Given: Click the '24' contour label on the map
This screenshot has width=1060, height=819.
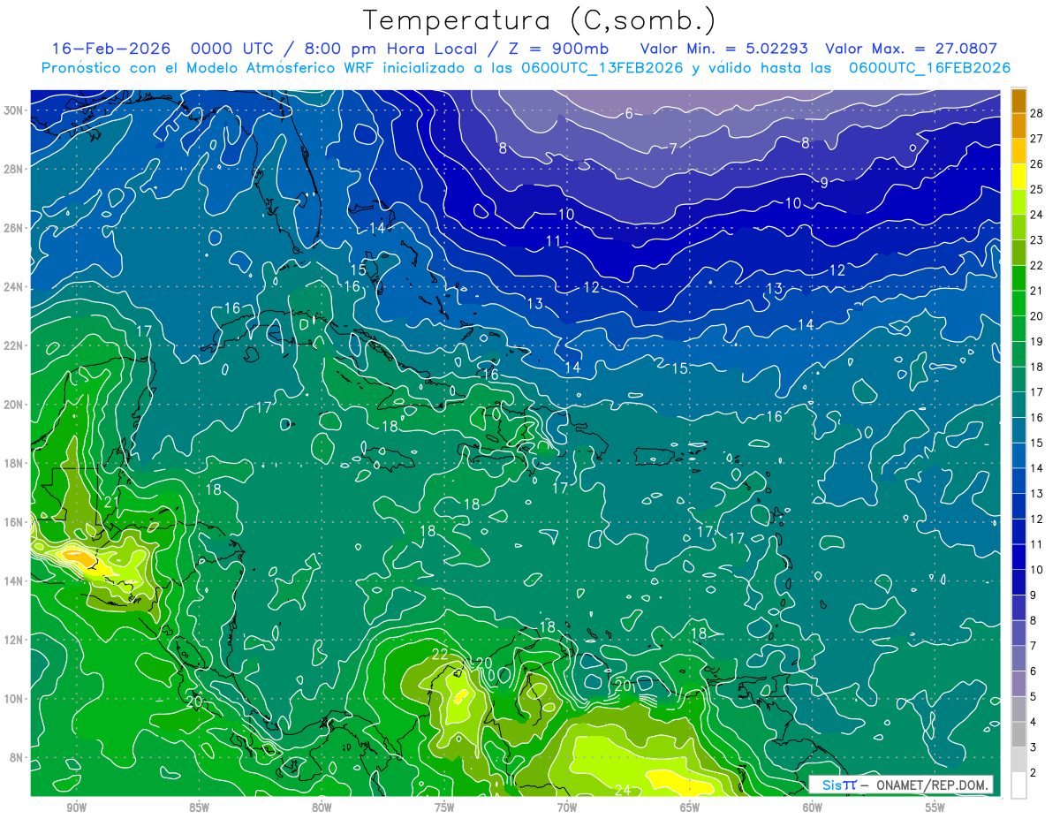Looking at the screenshot, I should [622, 790].
